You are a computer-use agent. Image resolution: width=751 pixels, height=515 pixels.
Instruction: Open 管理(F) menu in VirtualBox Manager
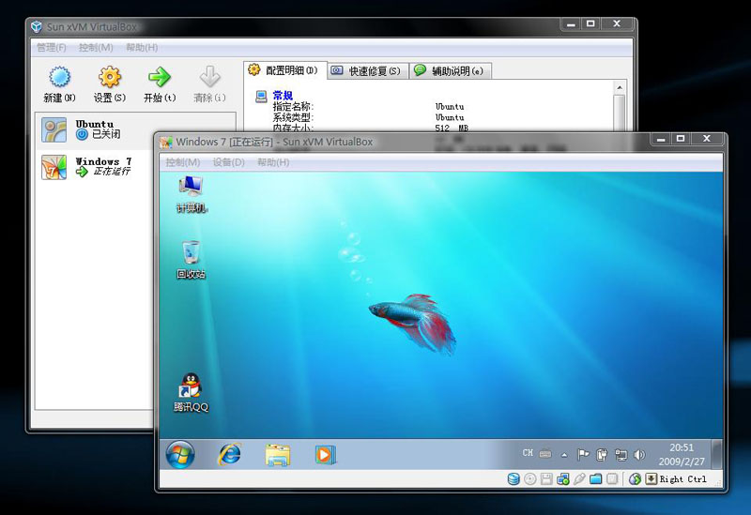[x=52, y=48]
